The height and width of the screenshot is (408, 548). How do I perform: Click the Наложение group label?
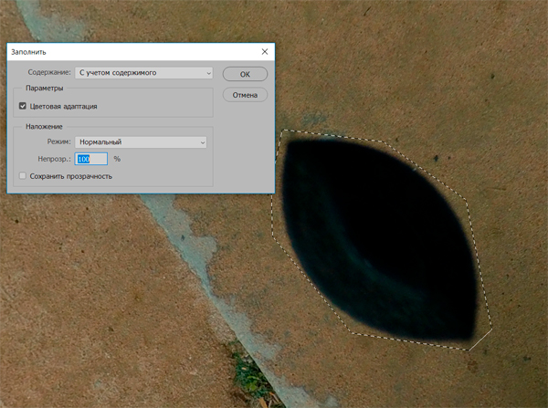(44, 126)
